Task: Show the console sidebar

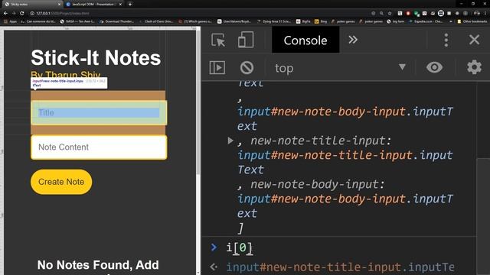Action: click(x=217, y=67)
